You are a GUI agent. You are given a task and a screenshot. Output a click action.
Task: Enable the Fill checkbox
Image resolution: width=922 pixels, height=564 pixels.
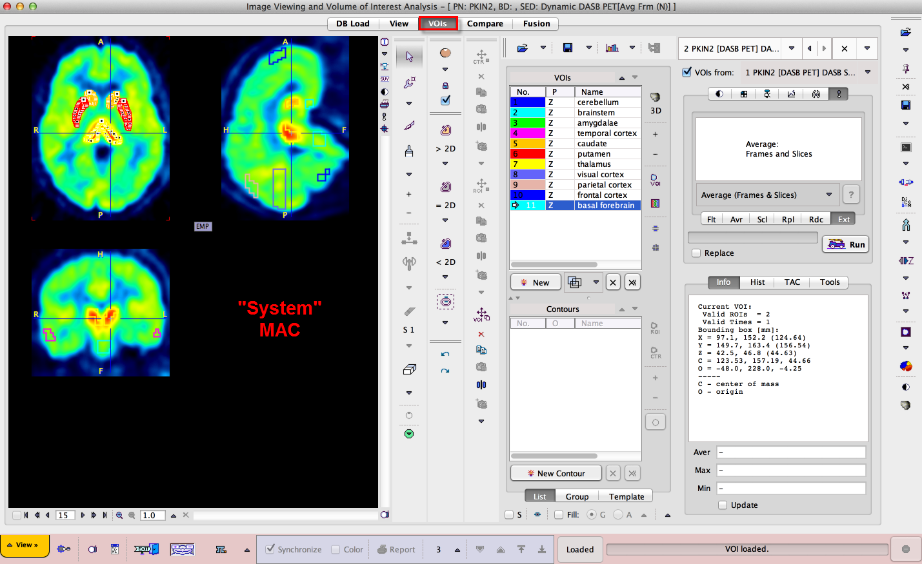559,515
